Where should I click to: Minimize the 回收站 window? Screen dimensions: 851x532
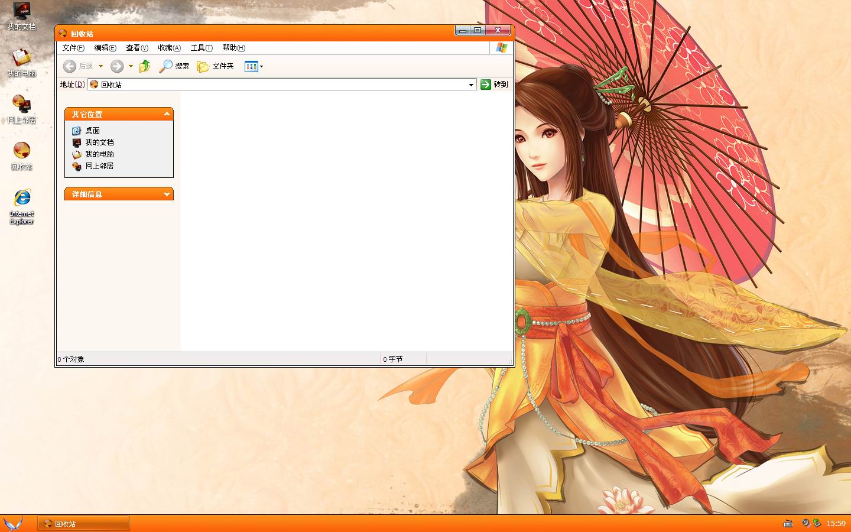[463, 30]
